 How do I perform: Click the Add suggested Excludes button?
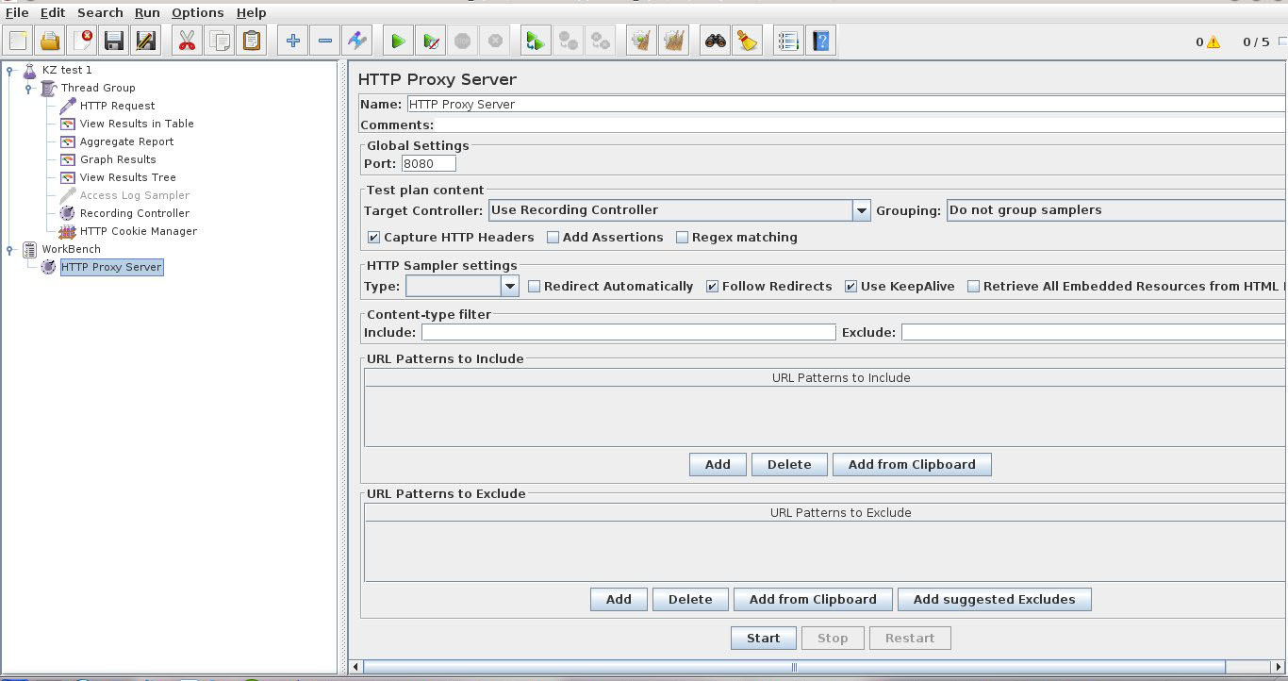(x=995, y=599)
